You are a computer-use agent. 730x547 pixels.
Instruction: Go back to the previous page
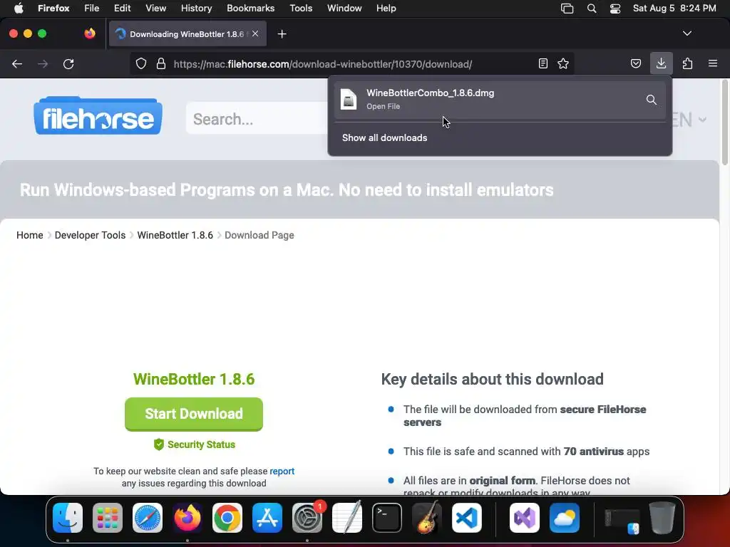17,63
